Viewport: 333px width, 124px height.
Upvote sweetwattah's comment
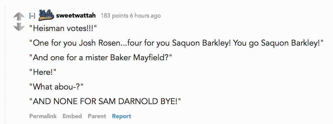19,17
